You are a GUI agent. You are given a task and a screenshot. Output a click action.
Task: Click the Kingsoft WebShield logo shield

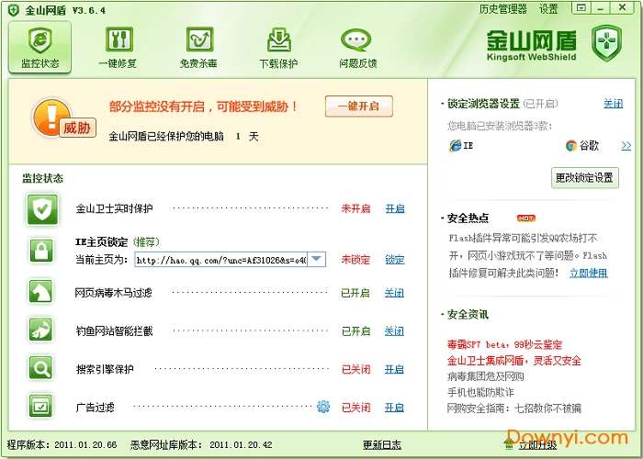coord(606,43)
